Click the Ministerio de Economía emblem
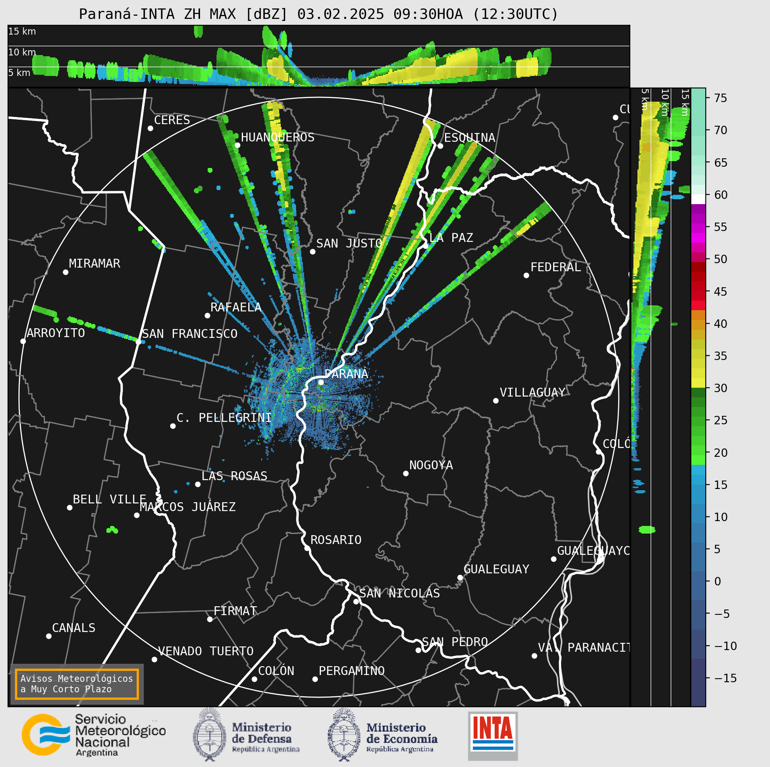This screenshot has height=767, width=770. click(344, 735)
